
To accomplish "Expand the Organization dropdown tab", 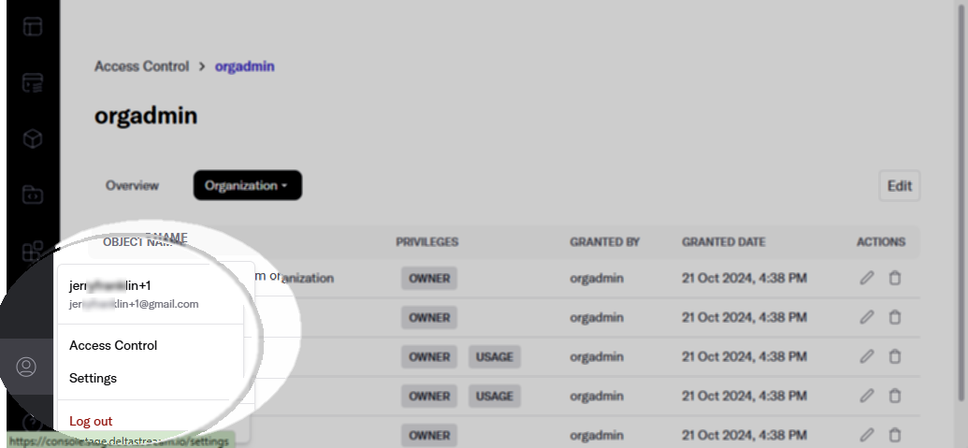I will point(248,185).
